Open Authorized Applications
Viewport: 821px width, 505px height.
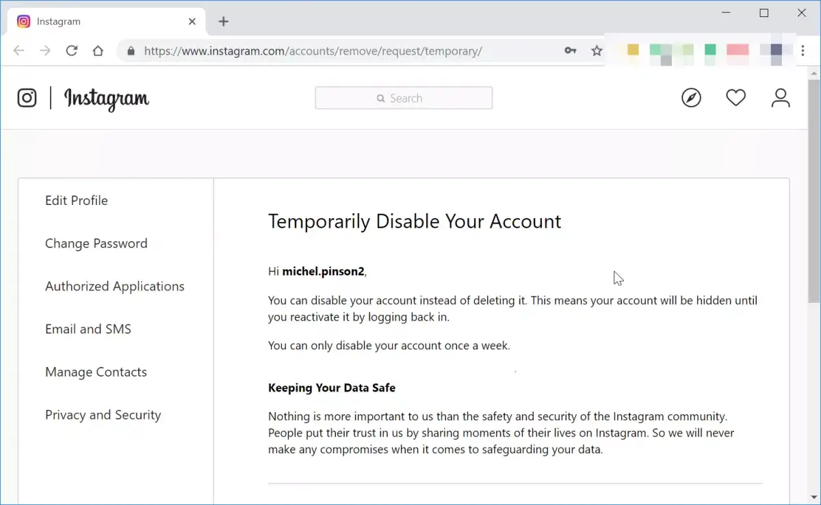click(115, 286)
